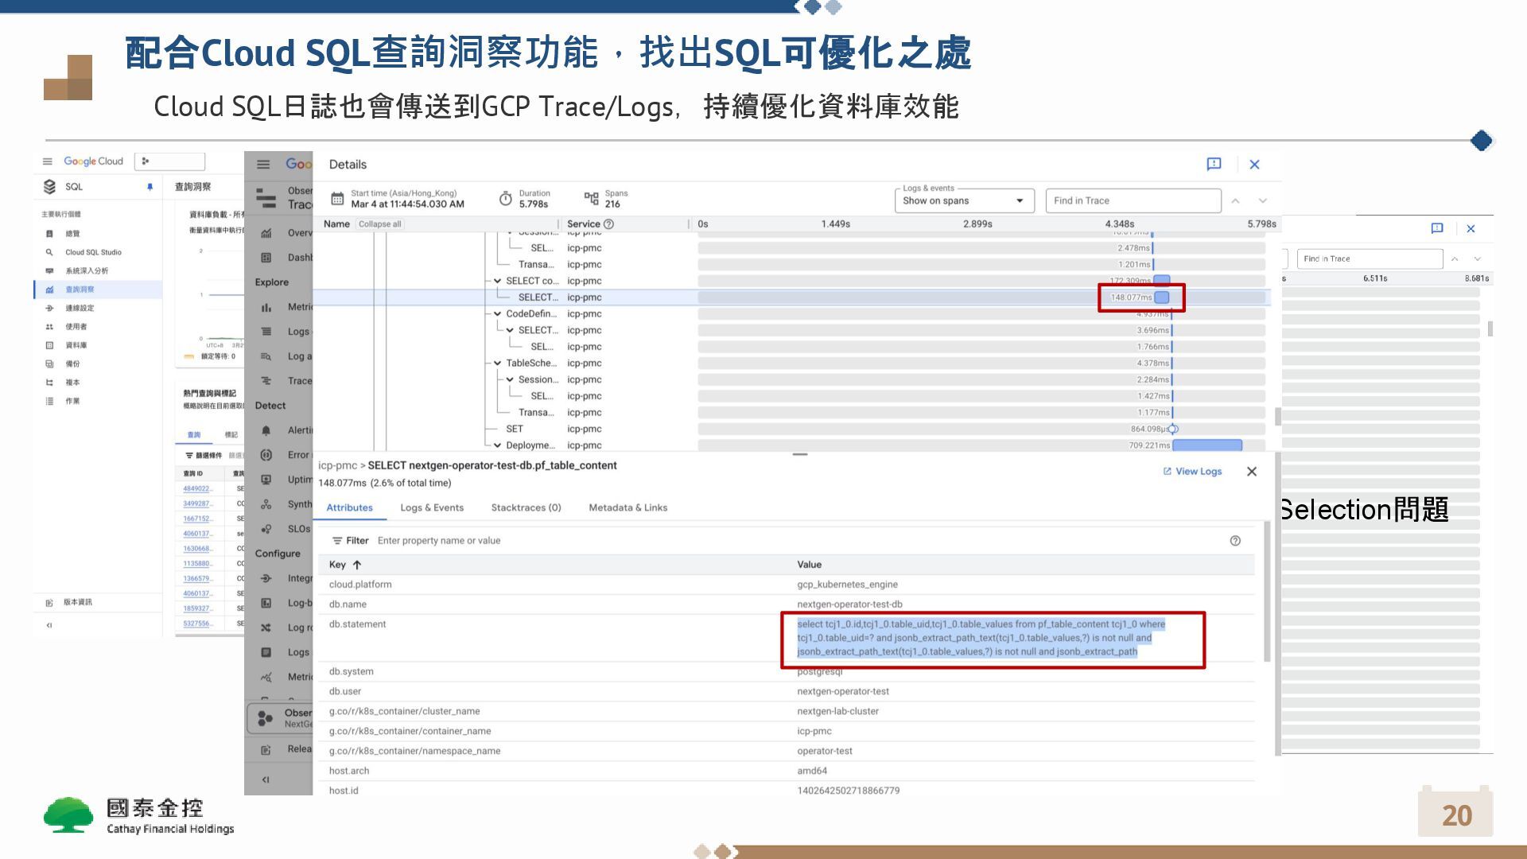1527x859 pixels.
Task: Open the Metadata & Links tab
Action: 628,507
